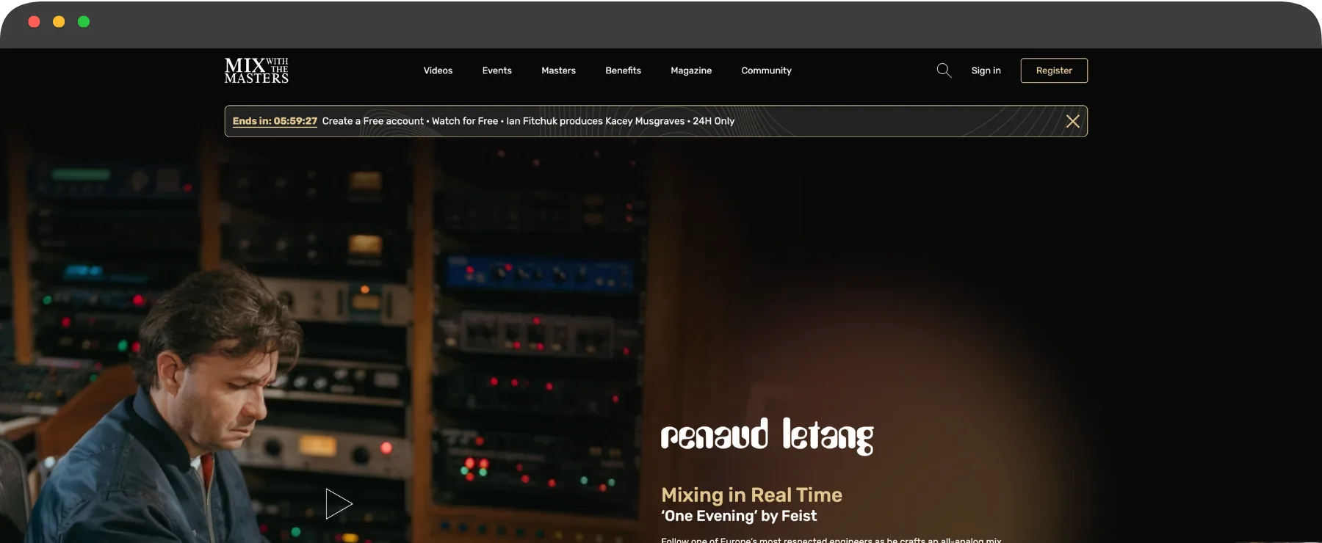The width and height of the screenshot is (1322, 543).
Task: Click the yellow macOS minimize dot
Action: [x=59, y=22]
